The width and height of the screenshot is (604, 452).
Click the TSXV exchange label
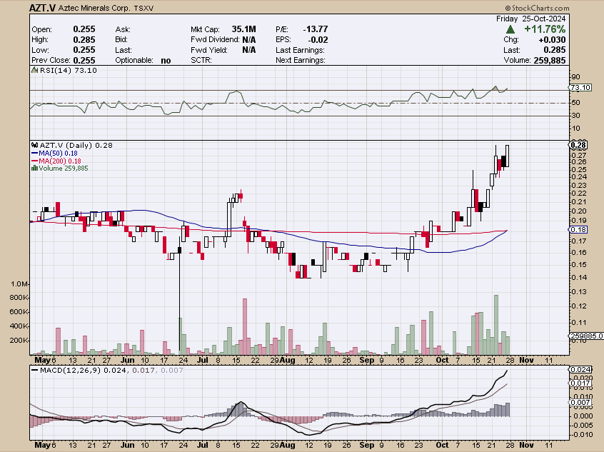144,9
